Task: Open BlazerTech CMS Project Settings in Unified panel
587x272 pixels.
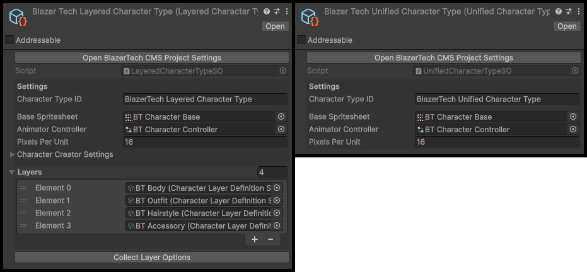Action: pos(444,58)
